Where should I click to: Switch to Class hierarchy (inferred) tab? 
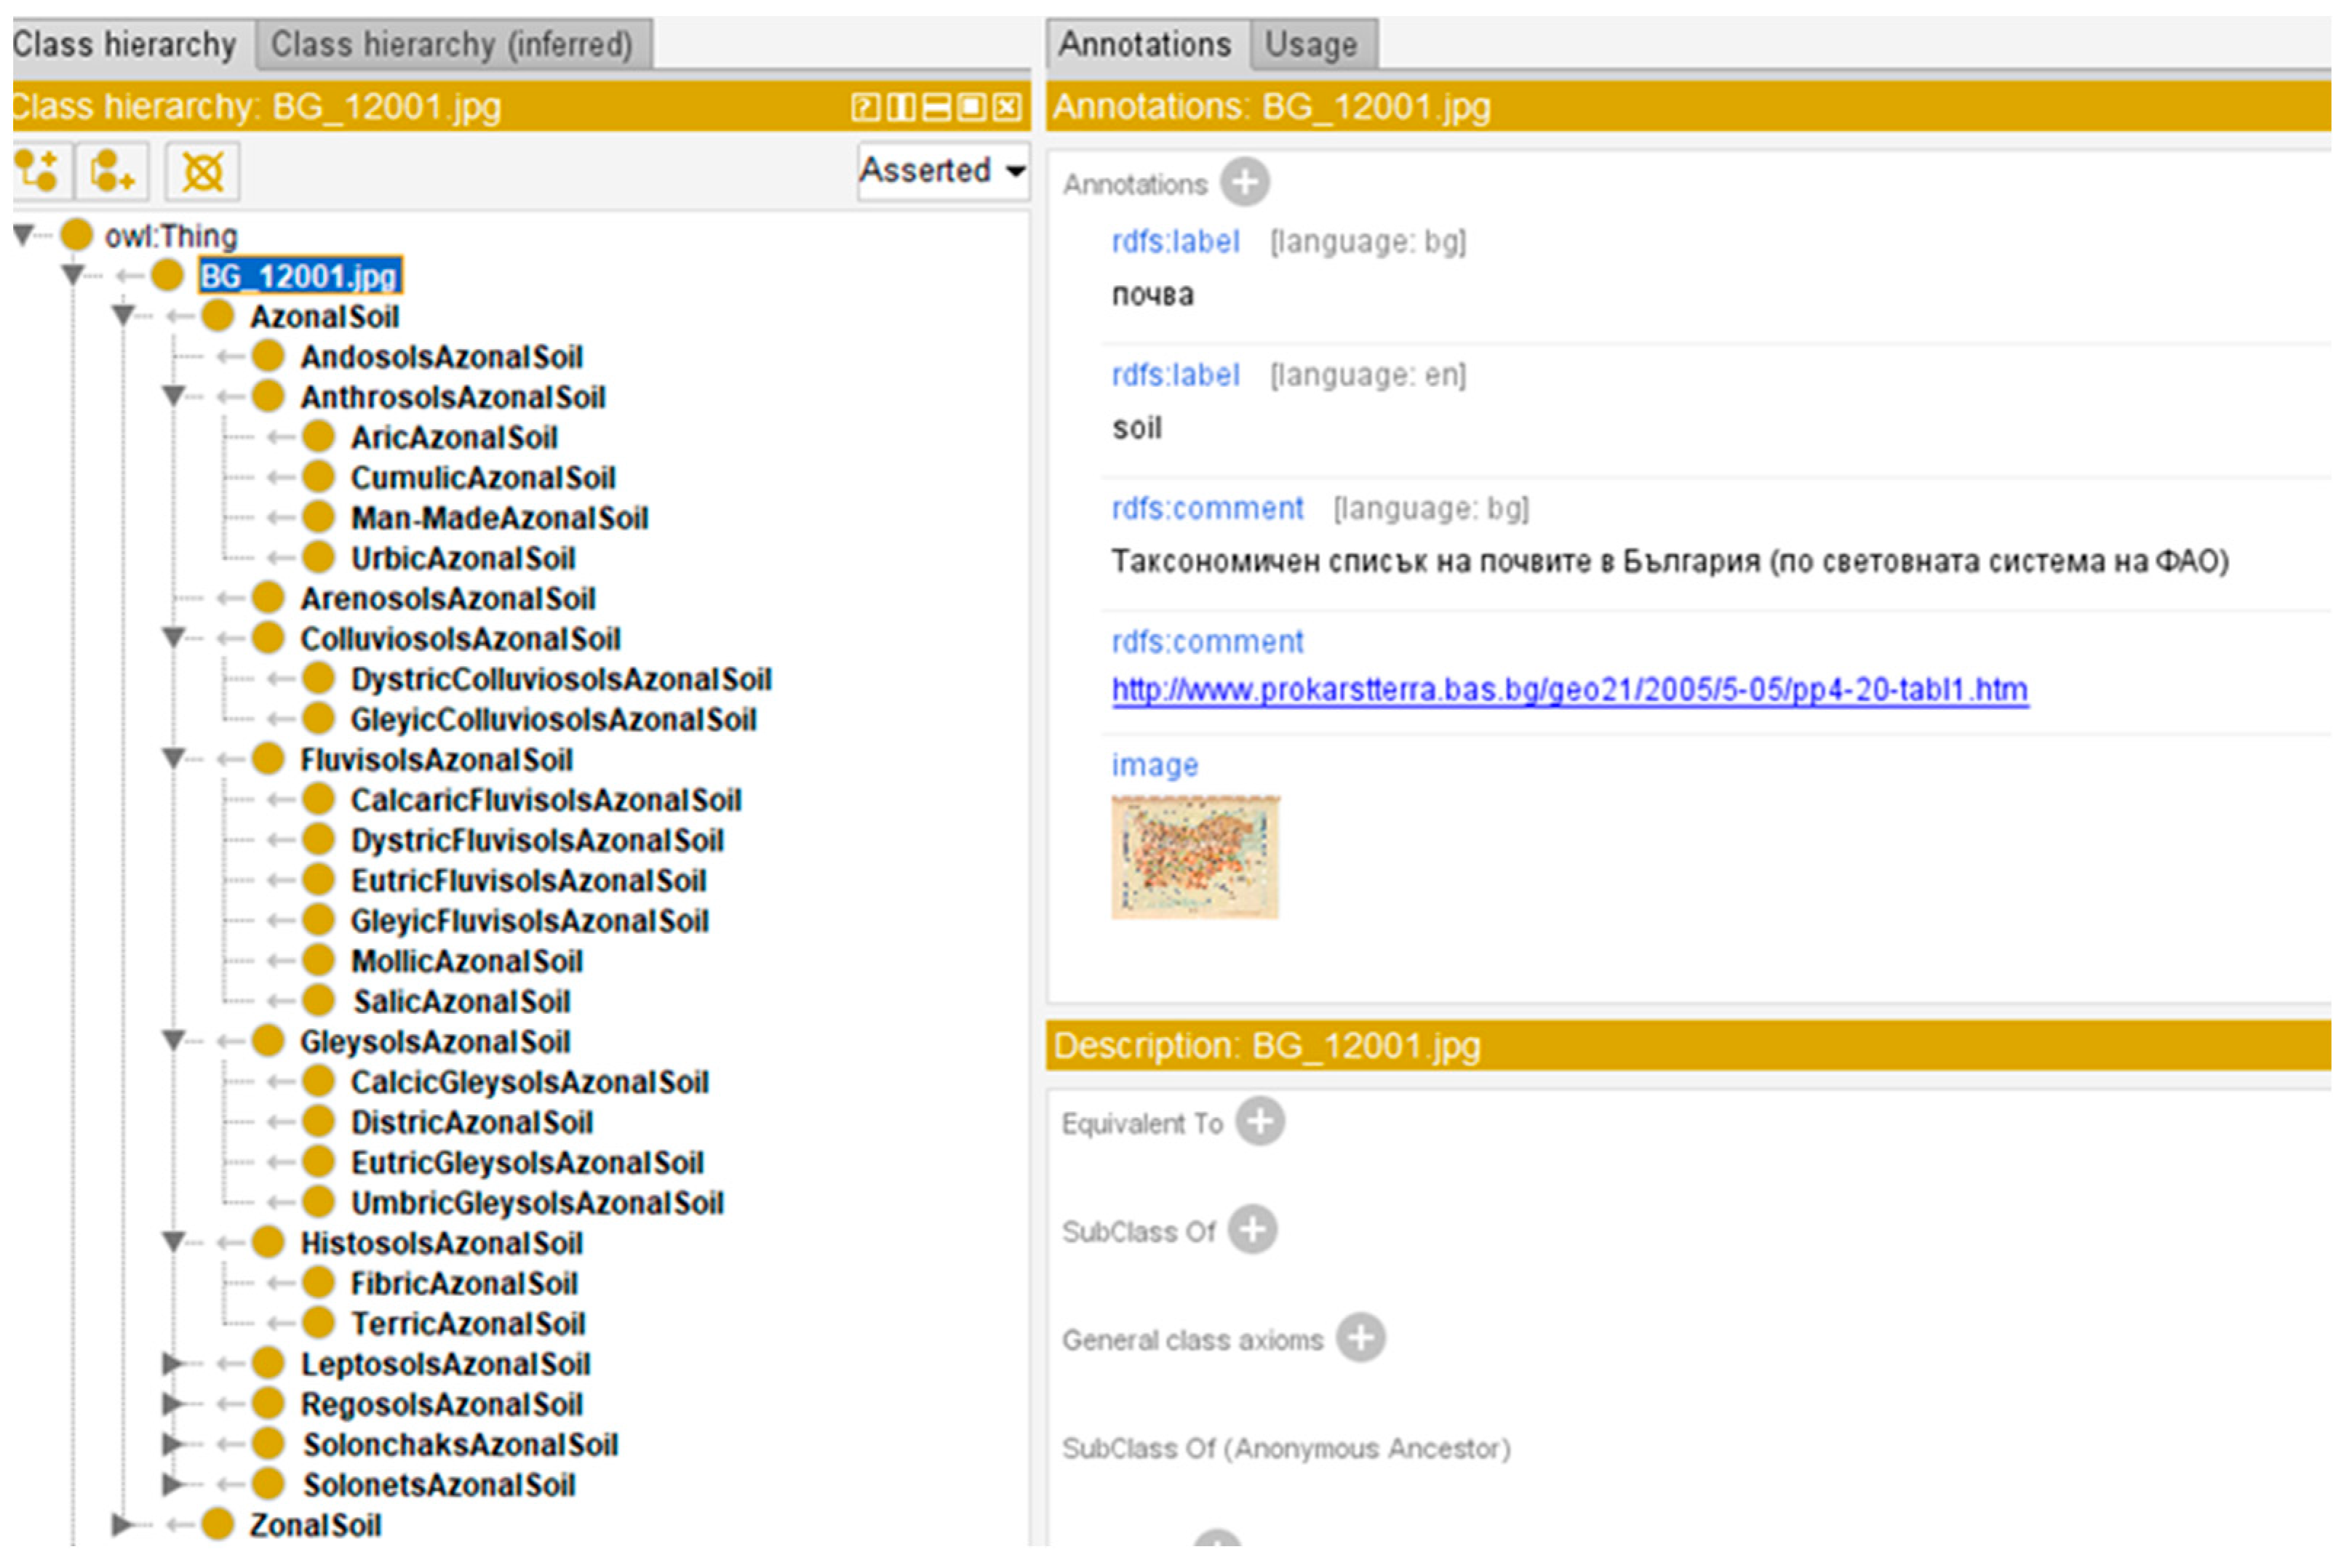pos(452,44)
